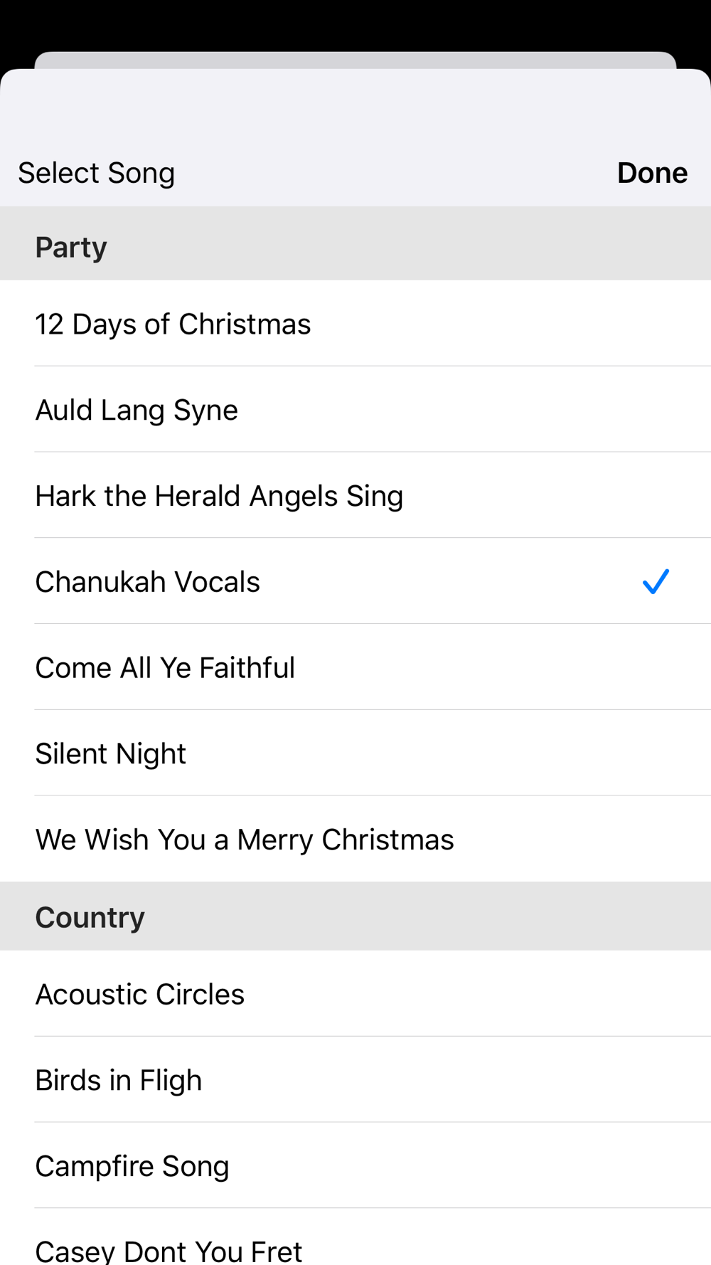
Task: Choose Auld Lang Syne from the list
Action: 137,411
